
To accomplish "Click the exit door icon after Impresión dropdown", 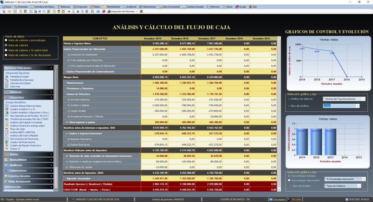I will (x=141, y=11).
